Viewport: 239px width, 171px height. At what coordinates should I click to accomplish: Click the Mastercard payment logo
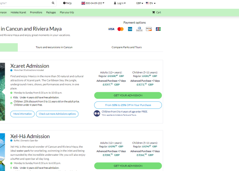click(120, 29)
